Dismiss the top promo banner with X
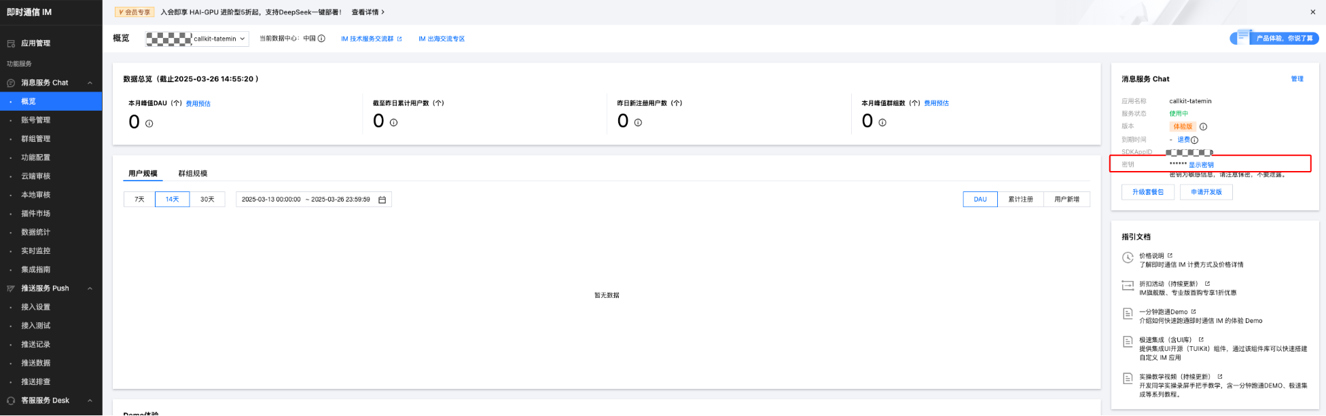The height and width of the screenshot is (416, 1326). point(1312,12)
